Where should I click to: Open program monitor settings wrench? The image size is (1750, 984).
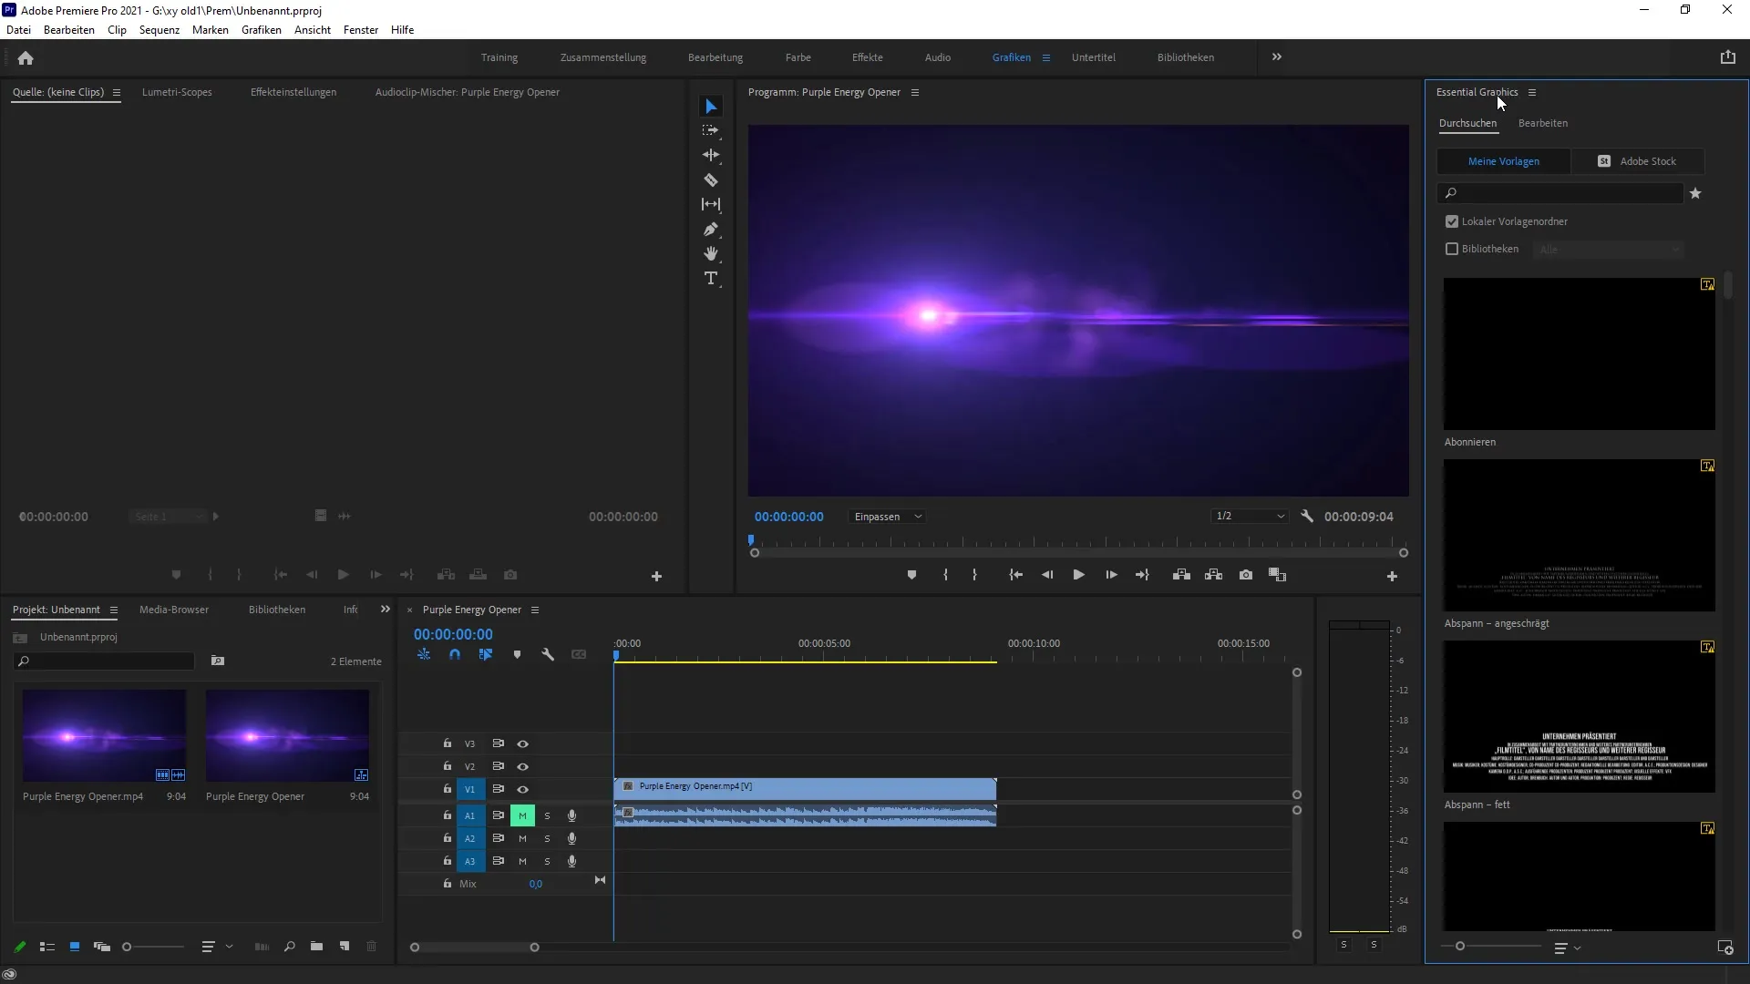1307,517
